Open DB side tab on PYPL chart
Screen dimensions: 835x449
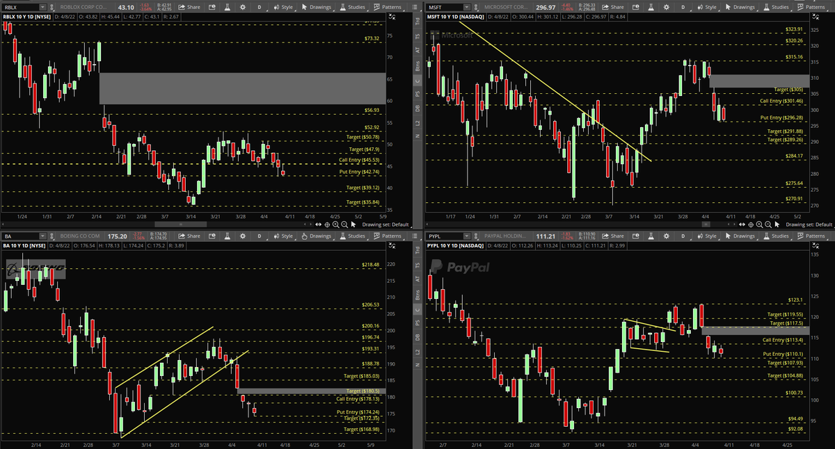tap(417, 338)
